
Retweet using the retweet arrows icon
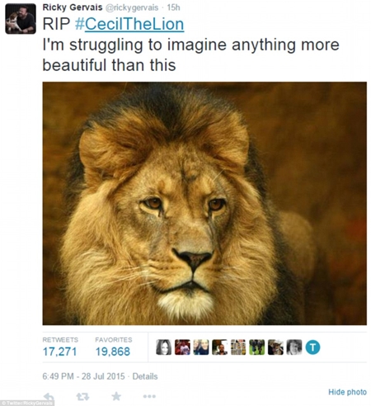coord(82,396)
